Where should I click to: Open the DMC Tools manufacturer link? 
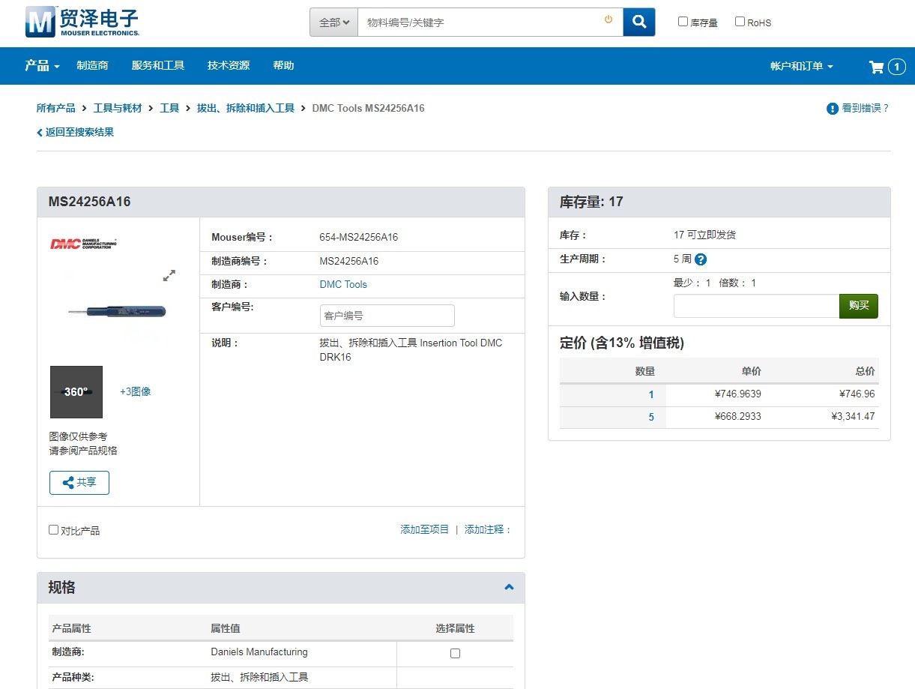[x=343, y=285]
